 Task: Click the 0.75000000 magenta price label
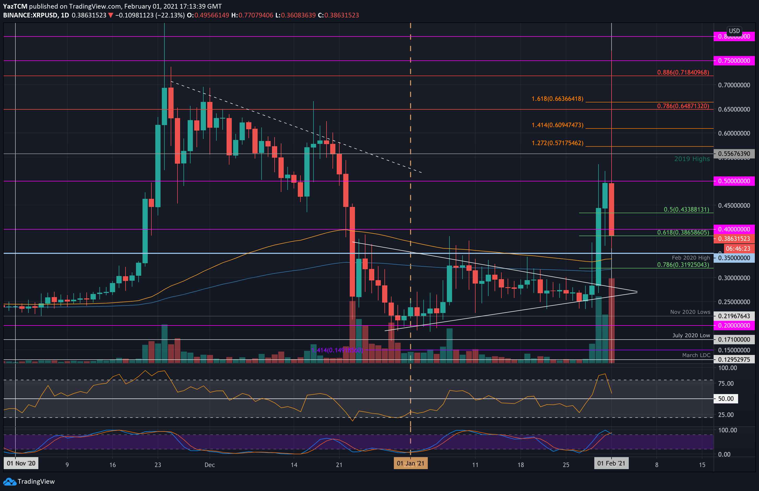(x=734, y=60)
